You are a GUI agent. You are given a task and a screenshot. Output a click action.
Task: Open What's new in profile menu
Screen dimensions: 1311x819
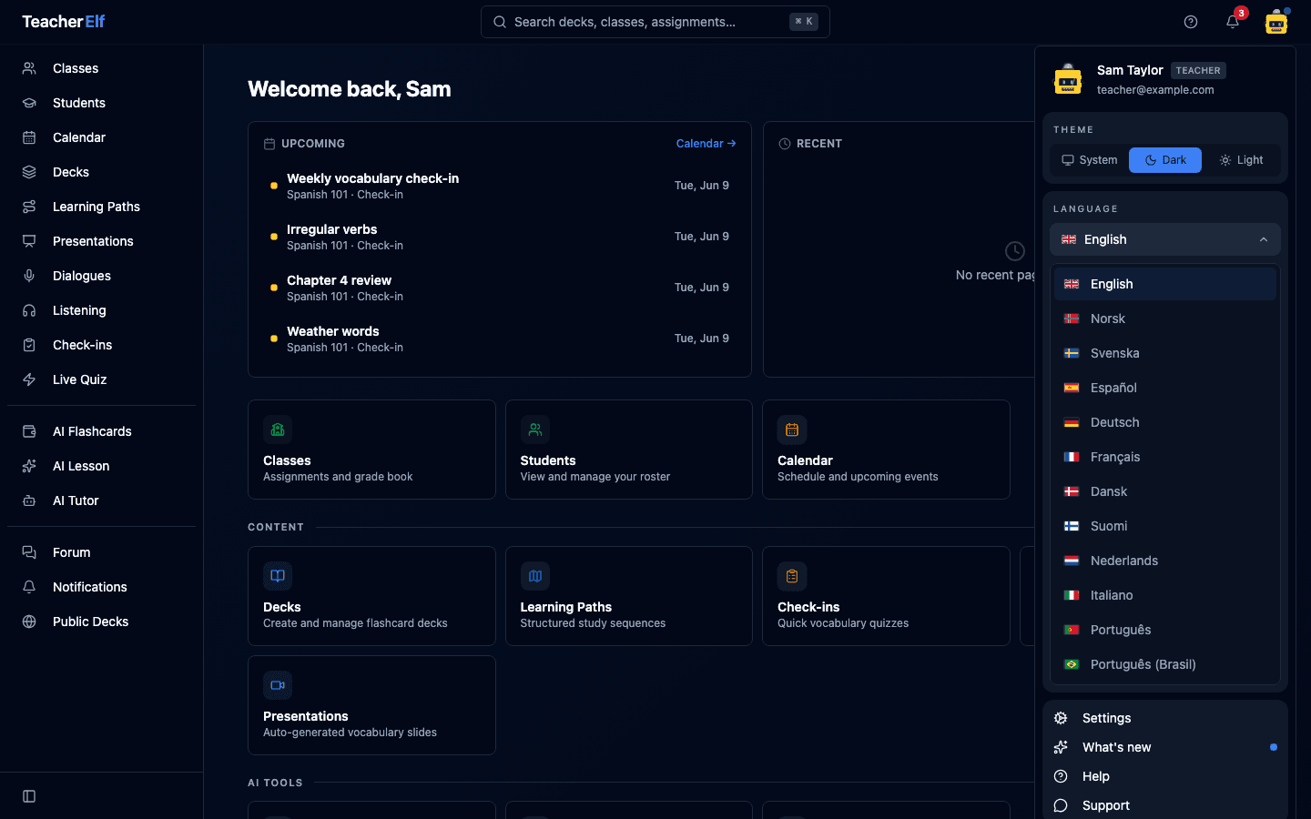coord(1165,747)
